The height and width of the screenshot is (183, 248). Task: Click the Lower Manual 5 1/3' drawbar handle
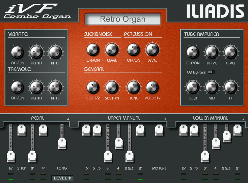pos(194,130)
